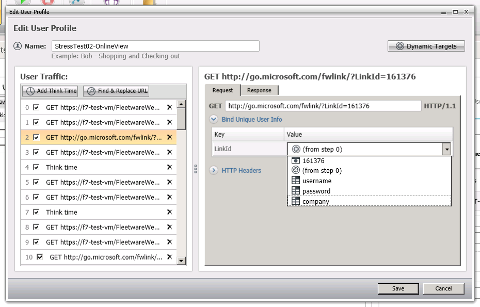Open the LinkId value dropdown arrow
The width and height of the screenshot is (480, 307).
pos(447,150)
